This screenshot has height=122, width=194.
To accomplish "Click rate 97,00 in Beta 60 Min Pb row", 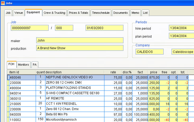I will point(113,114).
